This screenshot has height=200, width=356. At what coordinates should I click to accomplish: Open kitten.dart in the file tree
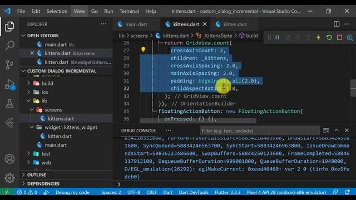(60, 136)
